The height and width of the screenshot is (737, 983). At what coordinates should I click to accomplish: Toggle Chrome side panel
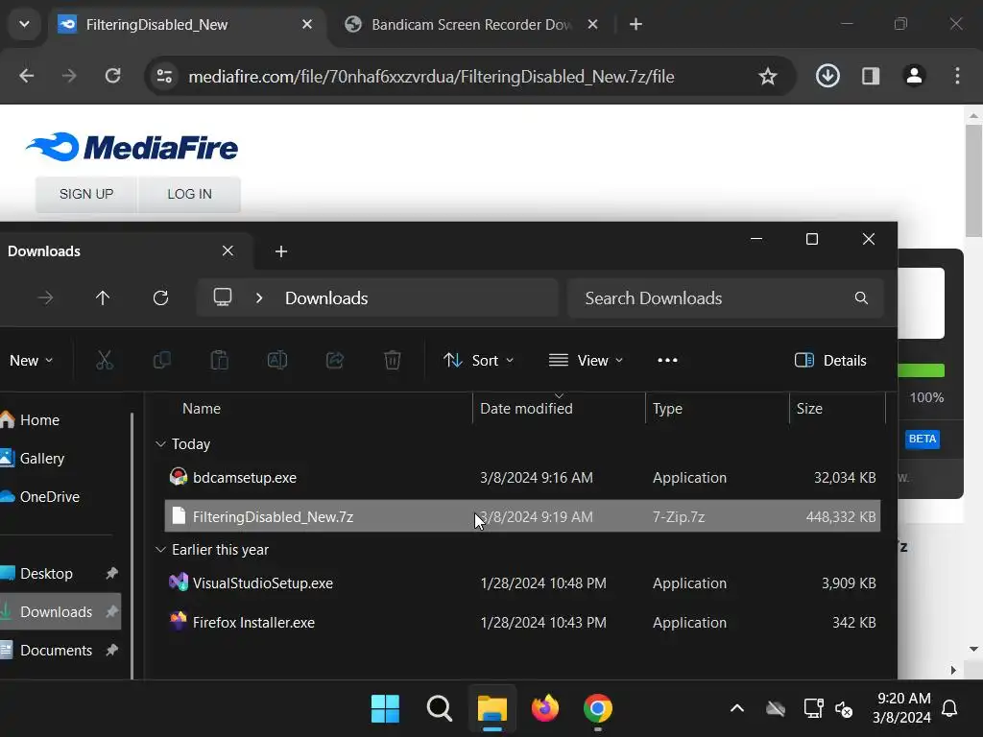(871, 76)
